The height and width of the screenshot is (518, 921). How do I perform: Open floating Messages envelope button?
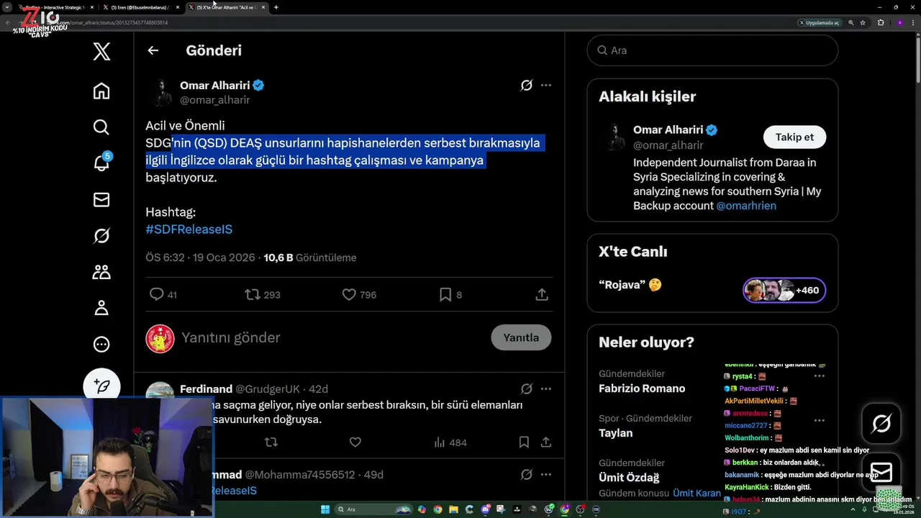point(881,472)
